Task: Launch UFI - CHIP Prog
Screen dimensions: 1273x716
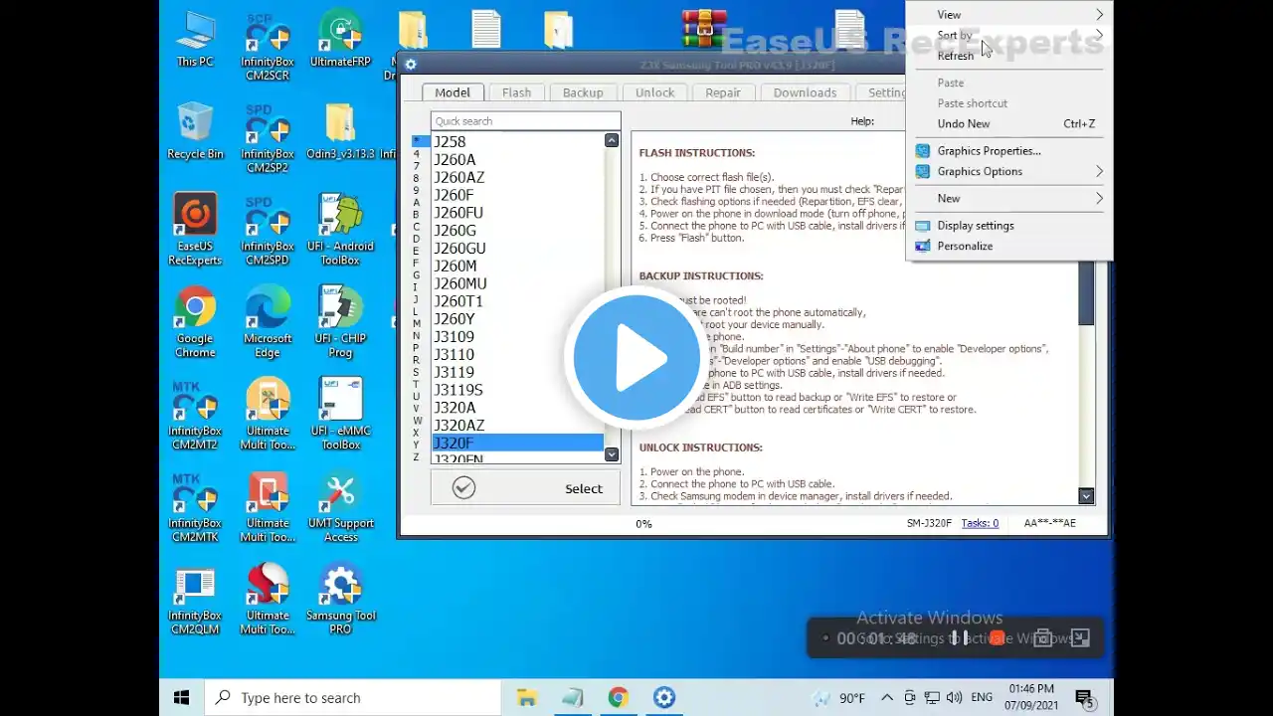Action: click(x=340, y=323)
